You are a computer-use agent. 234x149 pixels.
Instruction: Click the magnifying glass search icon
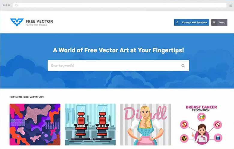point(183,66)
